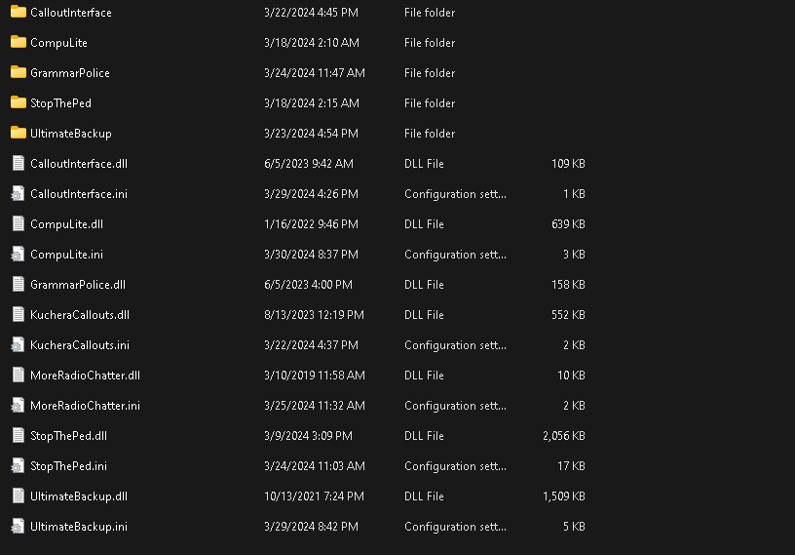Click the CalloutInterface.dll file icon

point(19,163)
